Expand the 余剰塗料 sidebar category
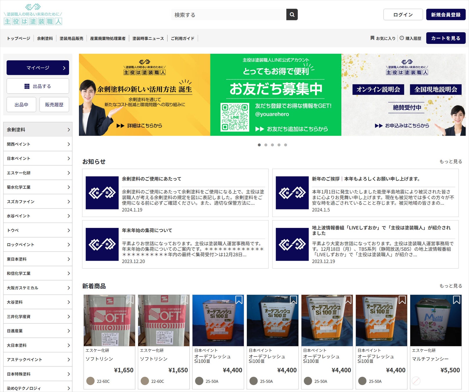This screenshot has width=469, height=392. [x=38, y=130]
